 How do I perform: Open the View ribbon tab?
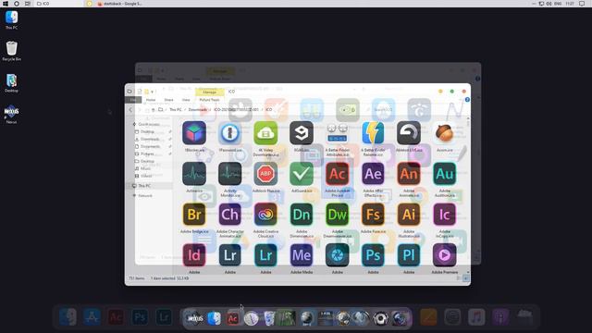pos(186,100)
